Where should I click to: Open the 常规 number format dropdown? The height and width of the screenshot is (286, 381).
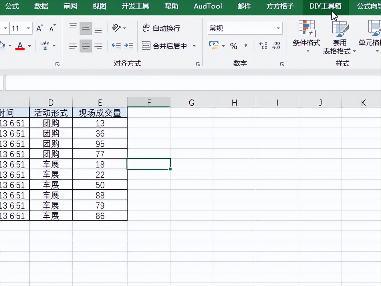click(x=278, y=28)
